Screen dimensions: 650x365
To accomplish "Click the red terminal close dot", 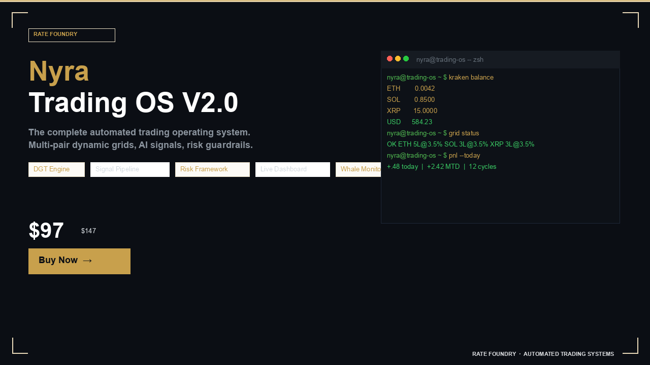I will pos(390,59).
